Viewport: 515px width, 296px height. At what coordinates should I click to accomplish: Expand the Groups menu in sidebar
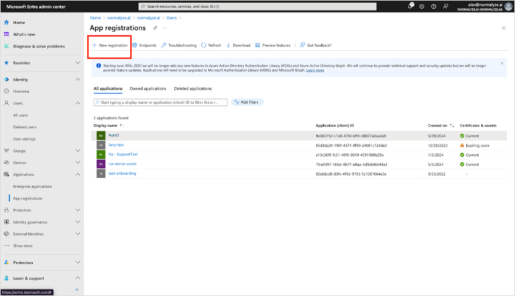click(77, 151)
